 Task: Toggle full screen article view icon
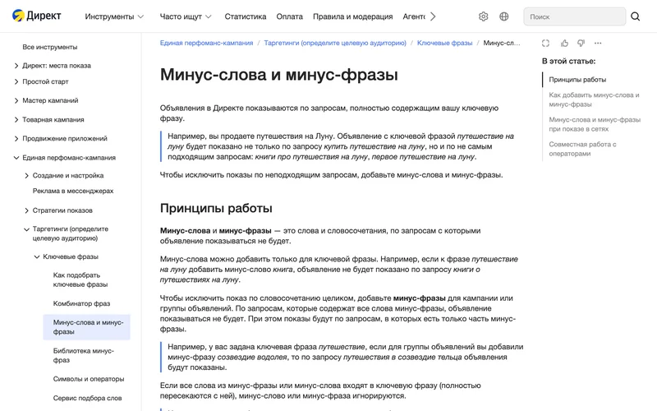coord(545,44)
